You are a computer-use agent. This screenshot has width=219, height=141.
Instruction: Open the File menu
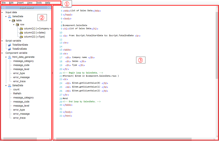(x=3, y=3)
